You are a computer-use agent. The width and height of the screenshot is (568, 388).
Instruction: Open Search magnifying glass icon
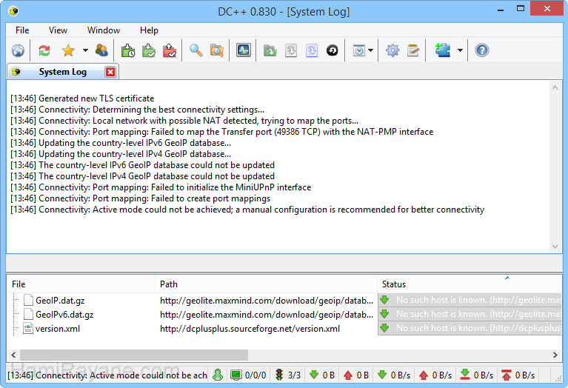[x=196, y=50]
